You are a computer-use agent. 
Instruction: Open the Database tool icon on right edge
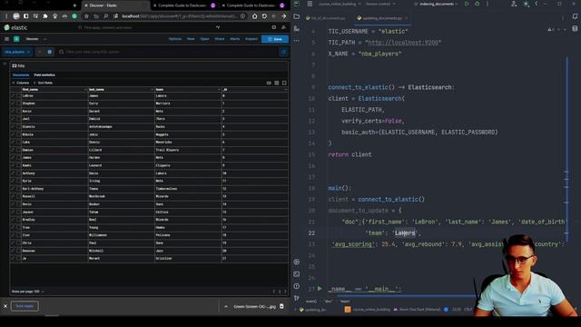tap(575, 28)
